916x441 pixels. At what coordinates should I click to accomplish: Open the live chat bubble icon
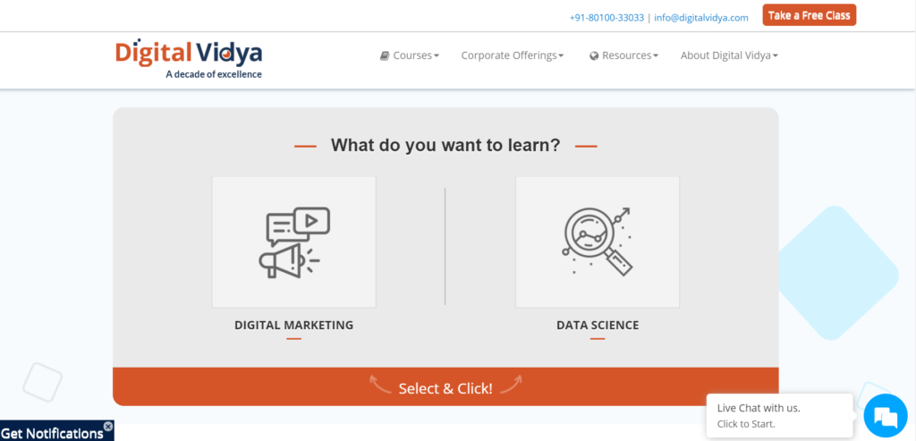[x=886, y=416]
